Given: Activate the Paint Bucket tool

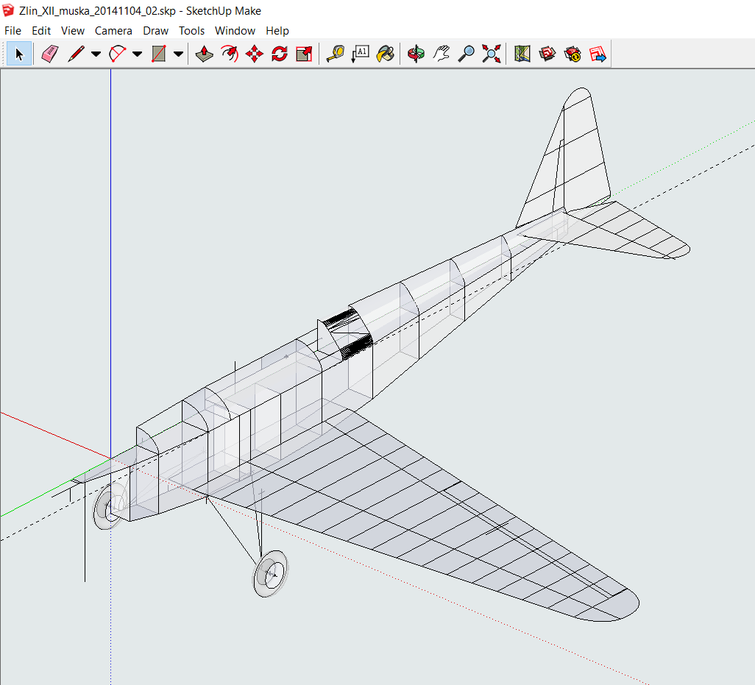Looking at the screenshot, I should pos(386,54).
